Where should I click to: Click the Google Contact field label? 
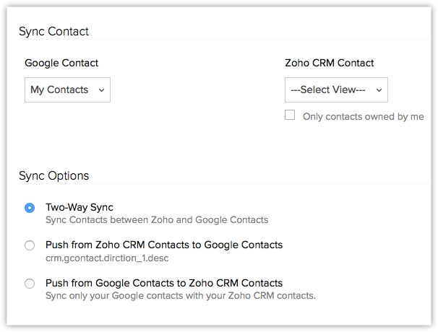point(61,64)
